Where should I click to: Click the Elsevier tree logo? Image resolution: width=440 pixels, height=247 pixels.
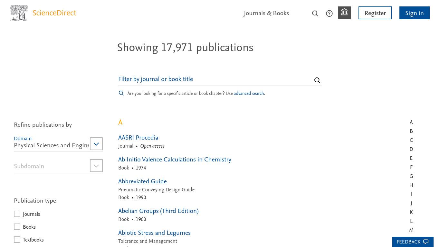pyautogui.click(x=19, y=13)
